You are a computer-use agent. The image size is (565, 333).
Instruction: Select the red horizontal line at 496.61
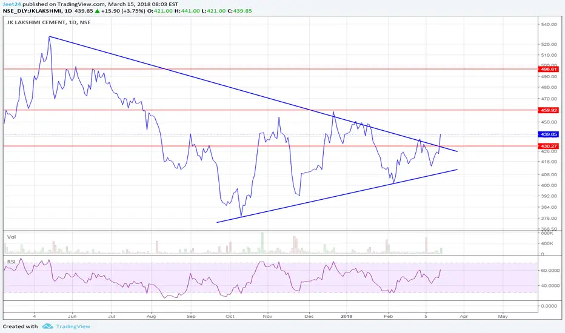click(x=270, y=69)
